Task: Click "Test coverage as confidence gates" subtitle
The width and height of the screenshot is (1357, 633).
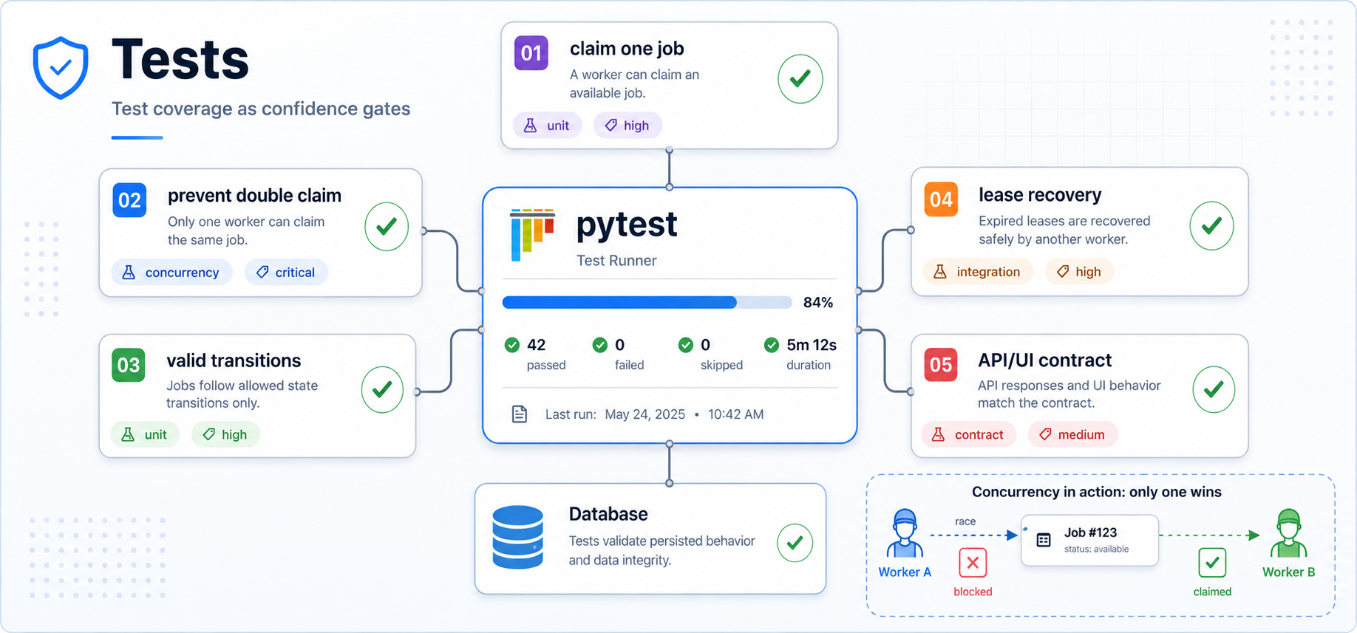Action: 261,109
